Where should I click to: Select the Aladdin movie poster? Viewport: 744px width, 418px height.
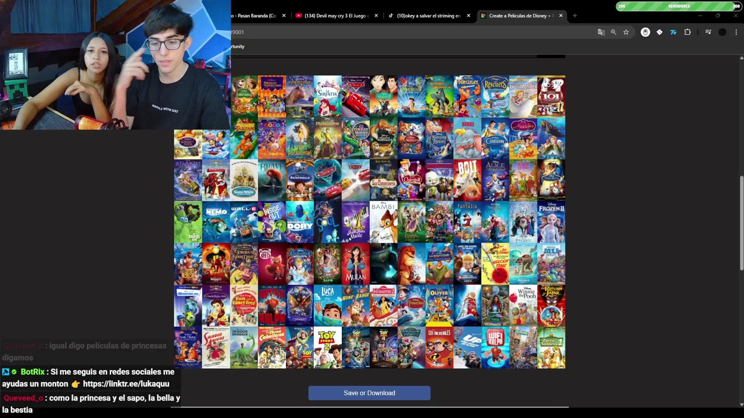coord(523,138)
